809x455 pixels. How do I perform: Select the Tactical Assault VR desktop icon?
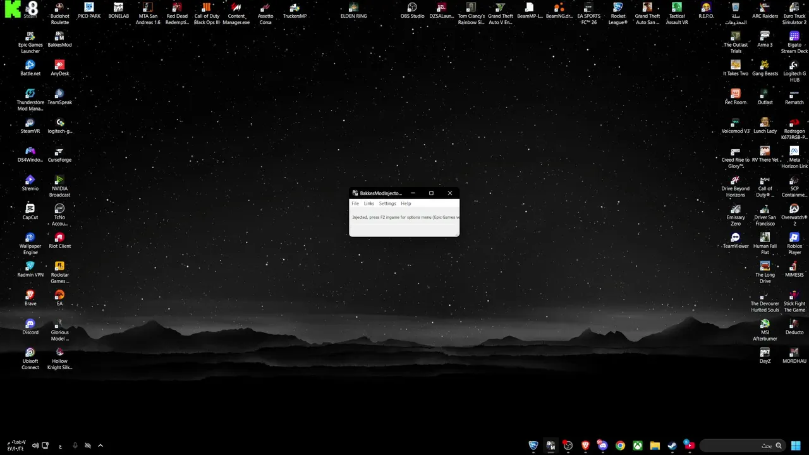click(677, 13)
